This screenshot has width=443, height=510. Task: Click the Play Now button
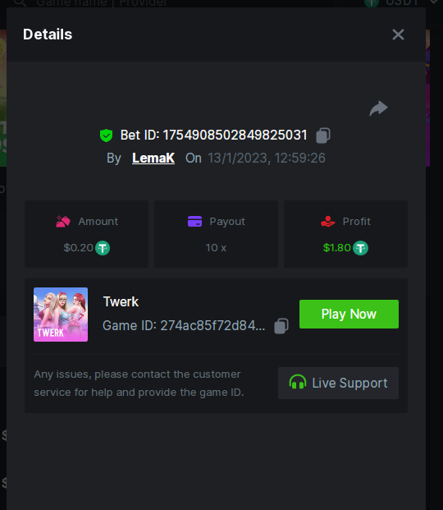pos(349,314)
